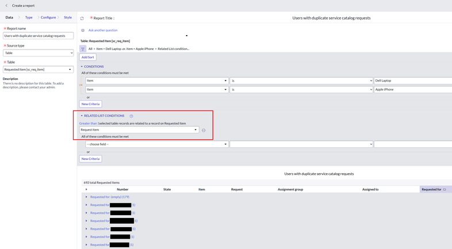Click the Add Sort button

[87, 57]
